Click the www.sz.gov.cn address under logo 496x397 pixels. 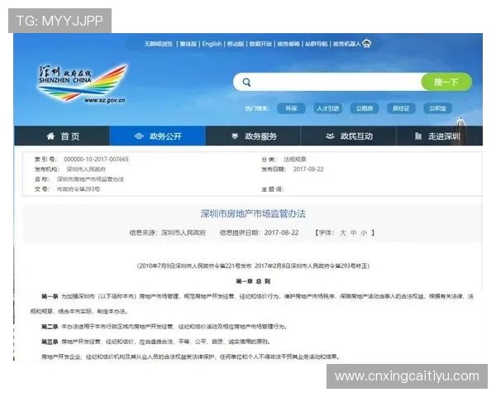pos(105,100)
